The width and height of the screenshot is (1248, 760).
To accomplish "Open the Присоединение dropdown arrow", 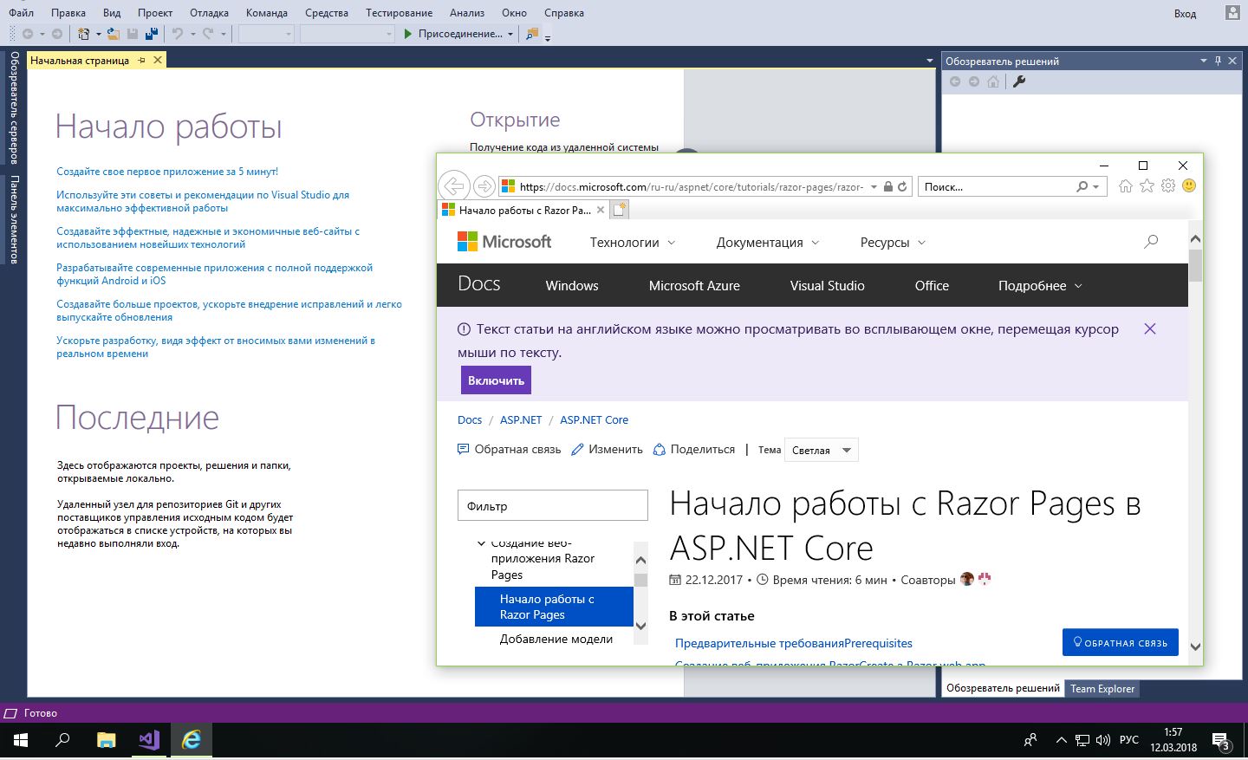I will [x=510, y=34].
